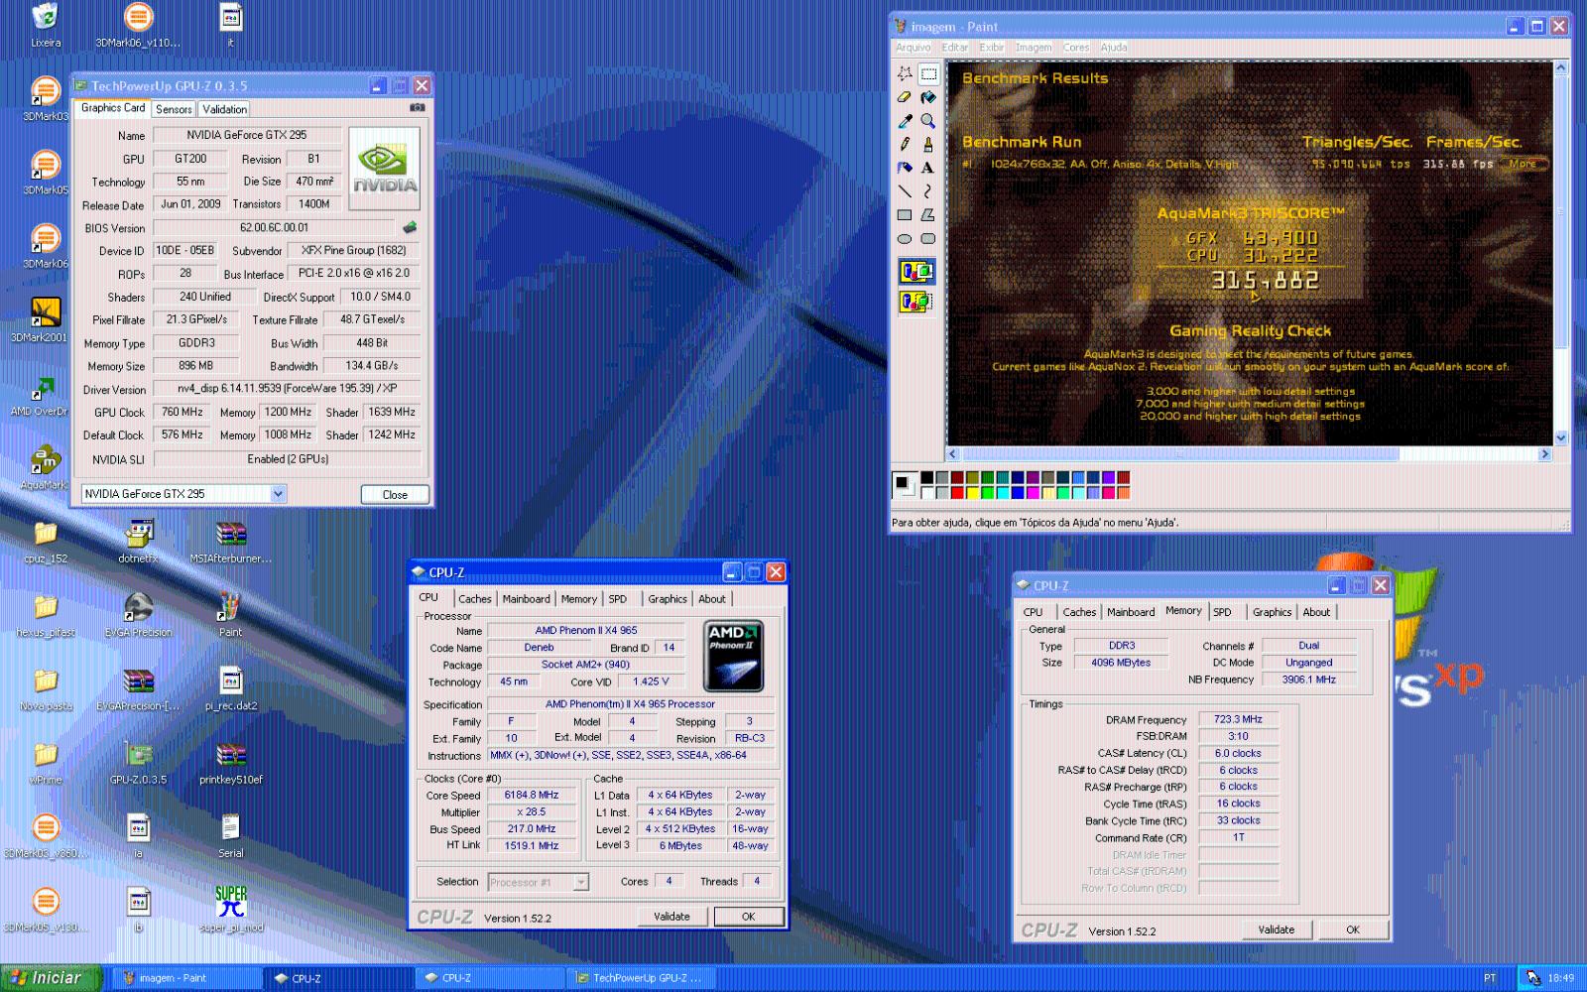Screen dimensions: 1587x992
Task: Click the Iniciar start button
Action: pyautogui.click(x=51, y=978)
